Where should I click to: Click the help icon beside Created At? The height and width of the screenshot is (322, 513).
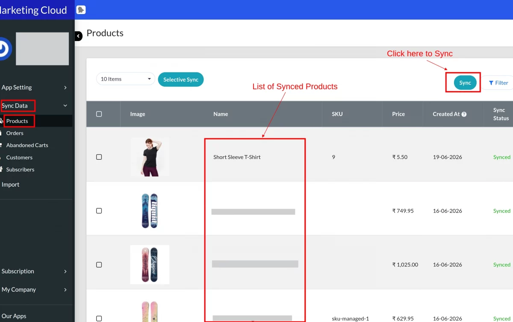click(x=464, y=114)
